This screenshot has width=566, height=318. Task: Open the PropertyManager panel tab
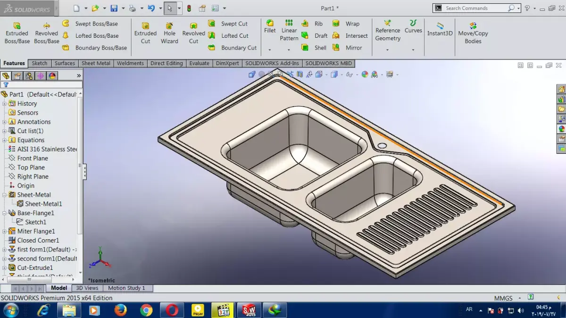point(17,75)
